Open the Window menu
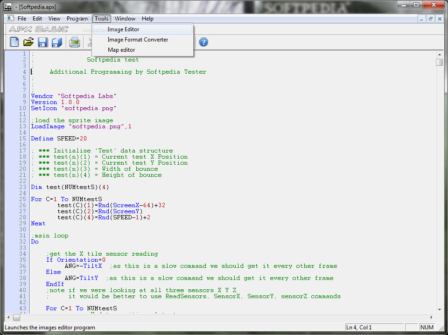This screenshot has width=448, height=335. [125, 19]
